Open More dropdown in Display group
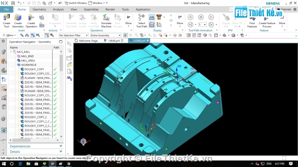 [180, 21]
